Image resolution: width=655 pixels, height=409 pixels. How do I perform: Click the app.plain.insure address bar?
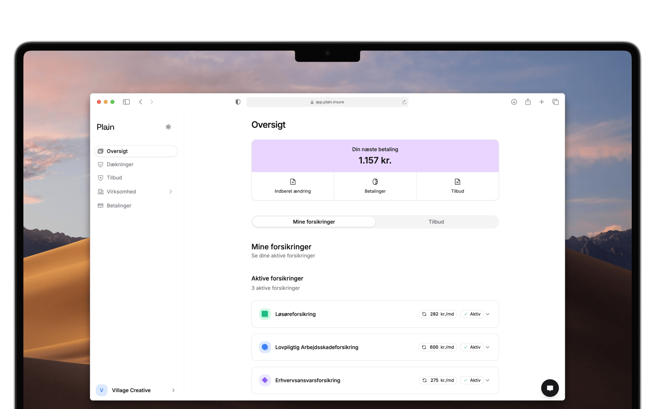point(327,102)
